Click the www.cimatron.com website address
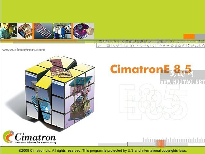The width and height of the screenshot is (205, 154). click(x=24, y=50)
